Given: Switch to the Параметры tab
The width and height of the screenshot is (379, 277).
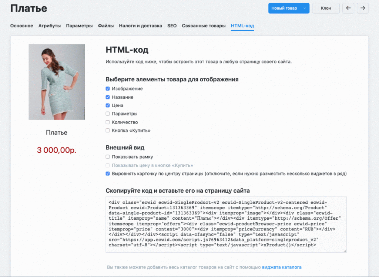Looking at the screenshot, I should coord(79,26).
